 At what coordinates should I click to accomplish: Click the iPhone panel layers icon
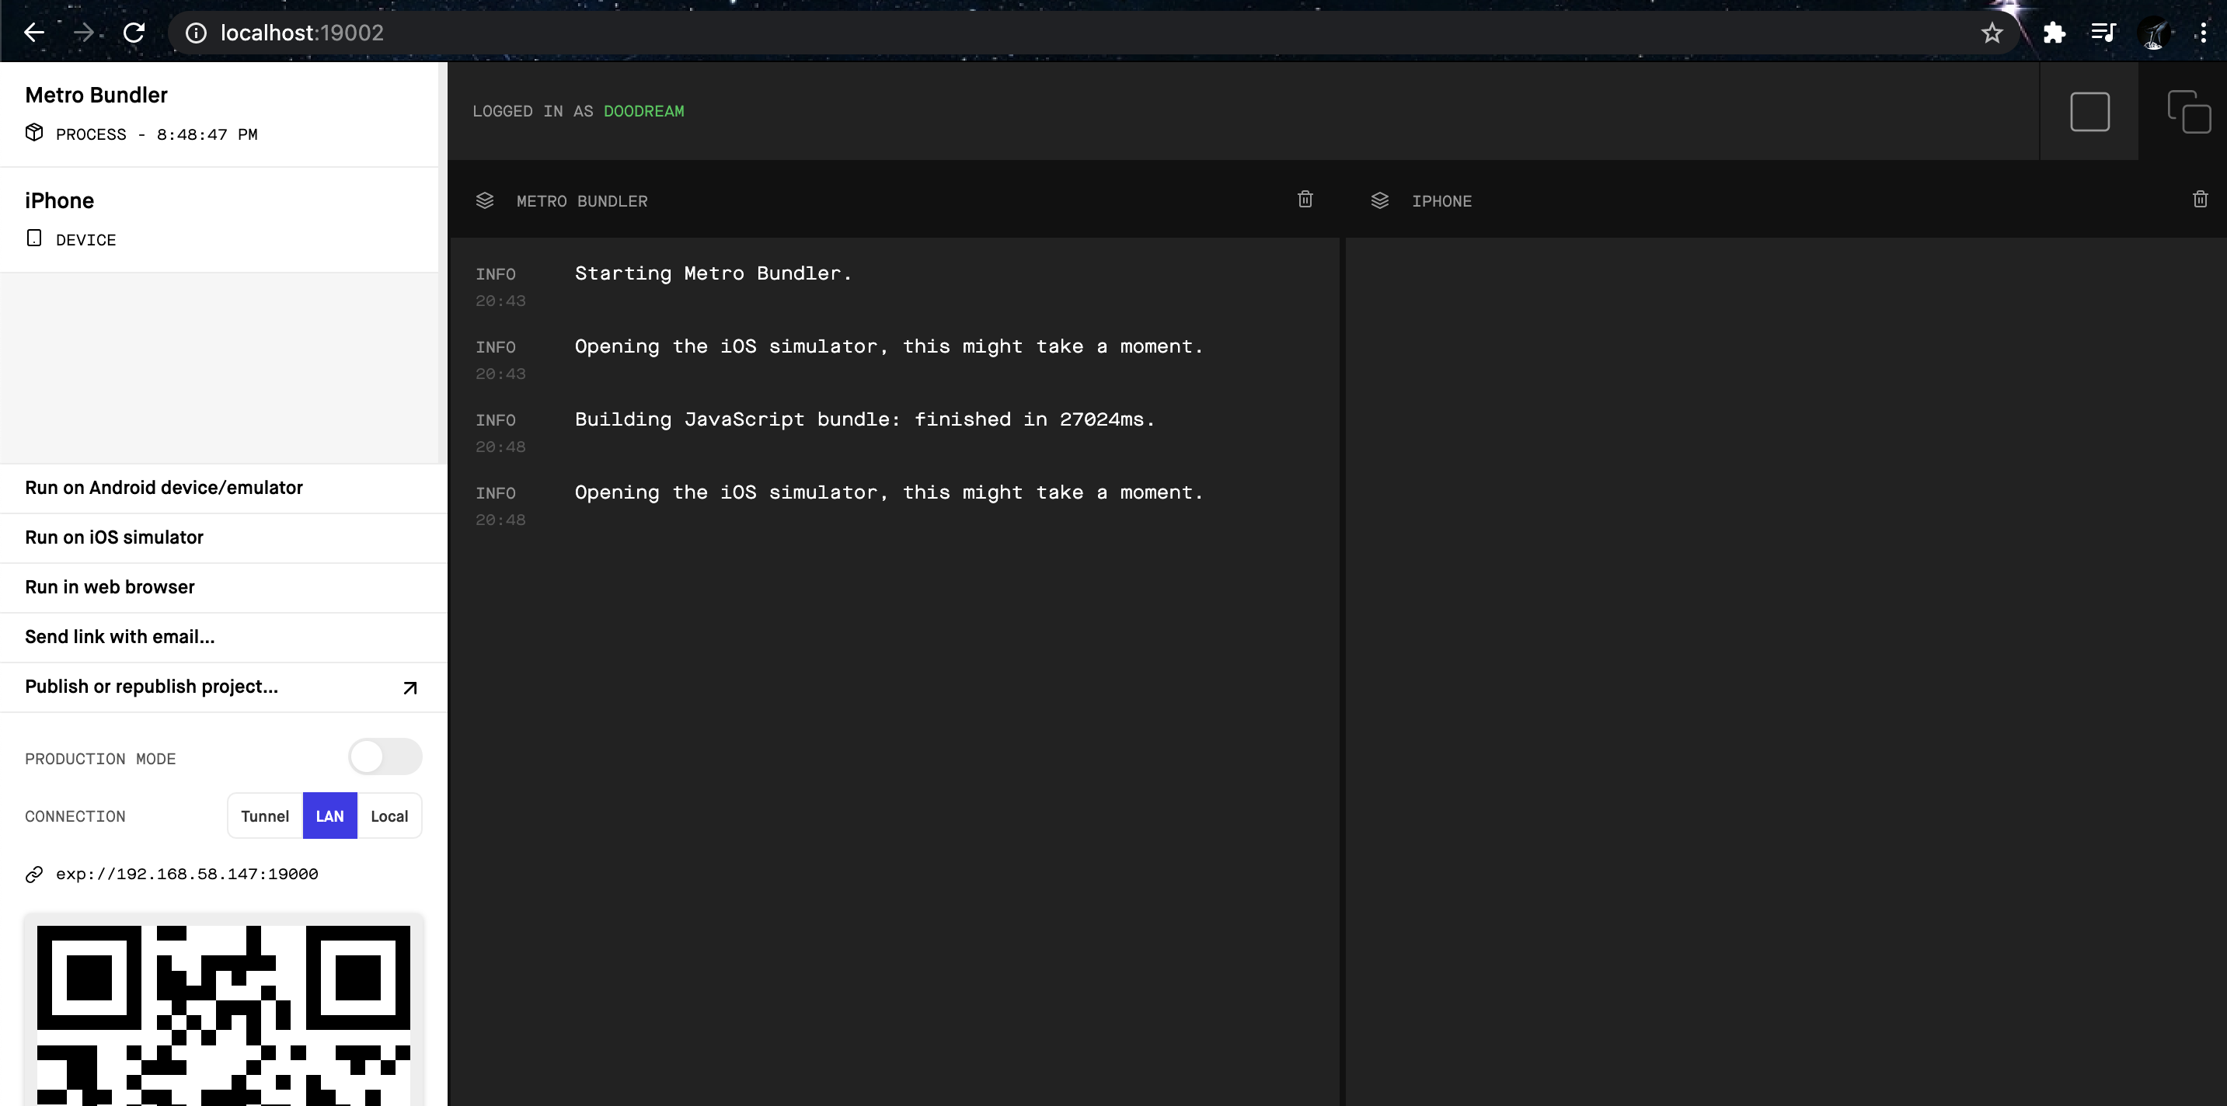click(x=1379, y=200)
